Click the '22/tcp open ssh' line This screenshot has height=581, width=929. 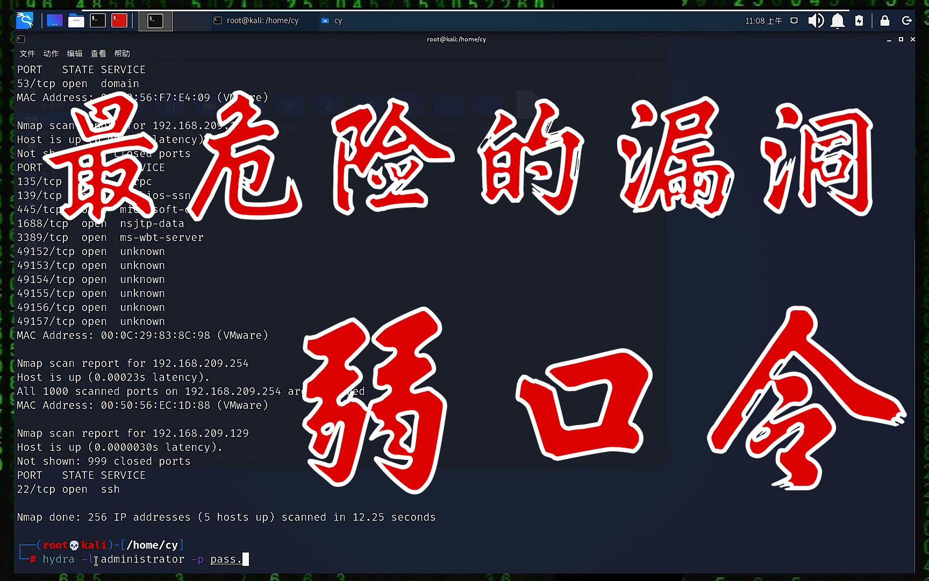pyautogui.click(x=68, y=489)
